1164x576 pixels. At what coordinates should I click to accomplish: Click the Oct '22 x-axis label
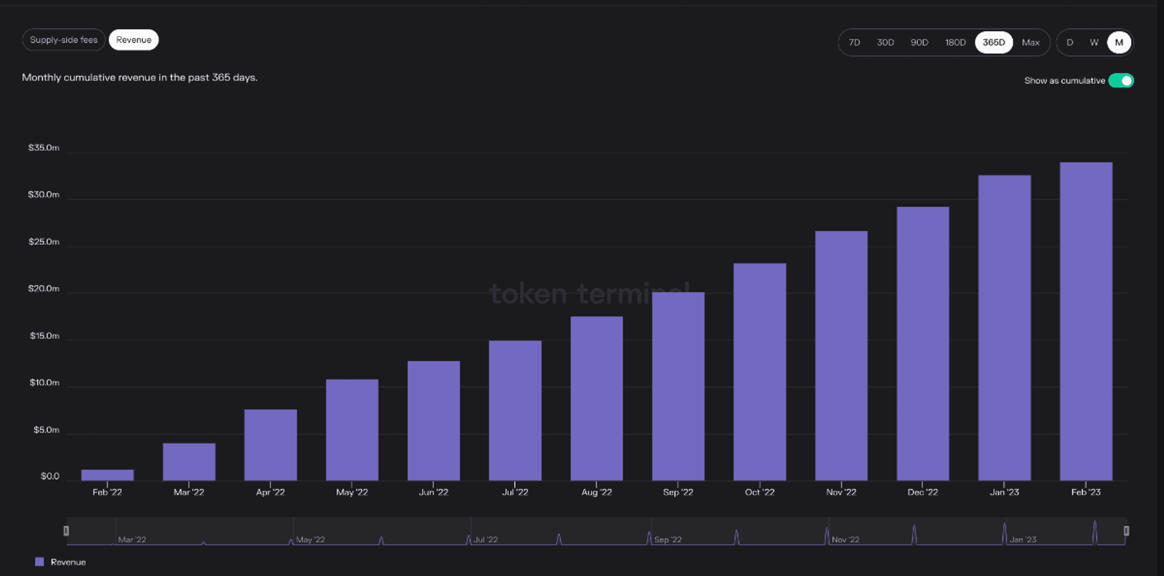(760, 492)
